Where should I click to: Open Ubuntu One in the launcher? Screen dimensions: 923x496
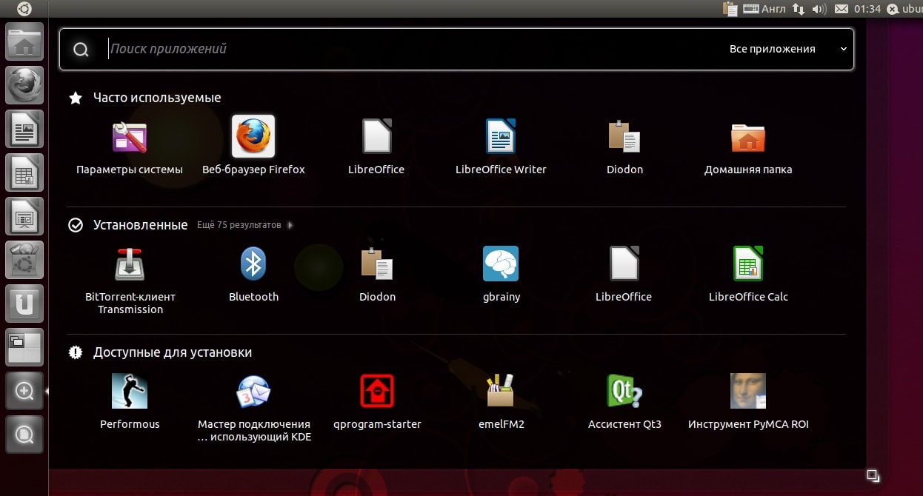(x=25, y=304)
